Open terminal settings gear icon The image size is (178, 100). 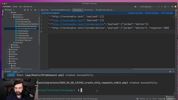(170, 72)
